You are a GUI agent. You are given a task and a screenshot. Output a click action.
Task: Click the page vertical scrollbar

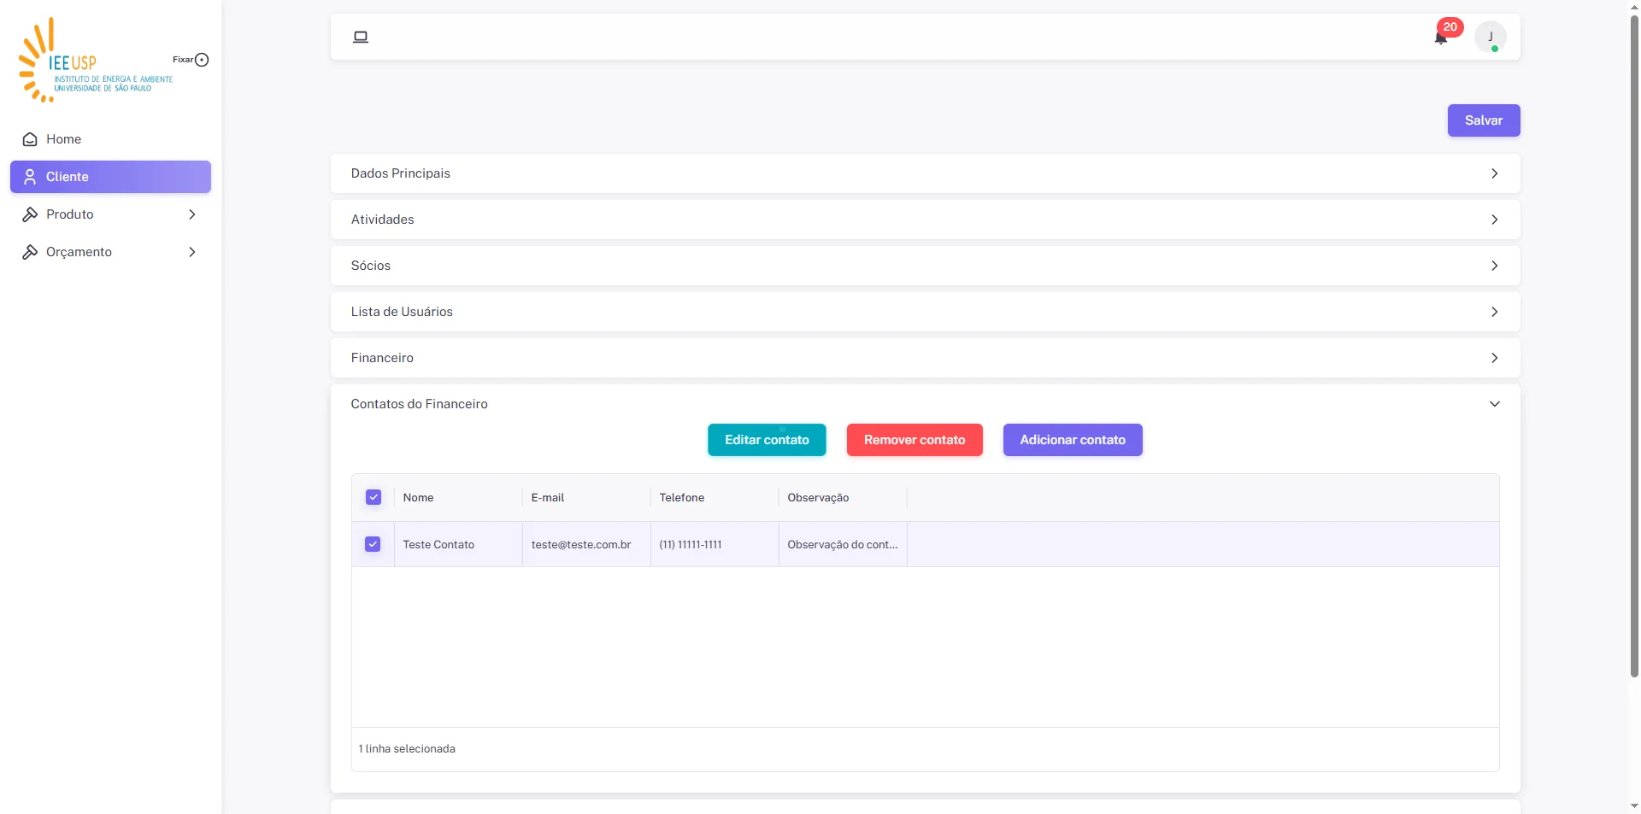click(1634, 345)
